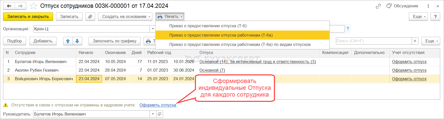Click the Дней column header
This screenshot has height=119, width=444.
pos(137,53)
